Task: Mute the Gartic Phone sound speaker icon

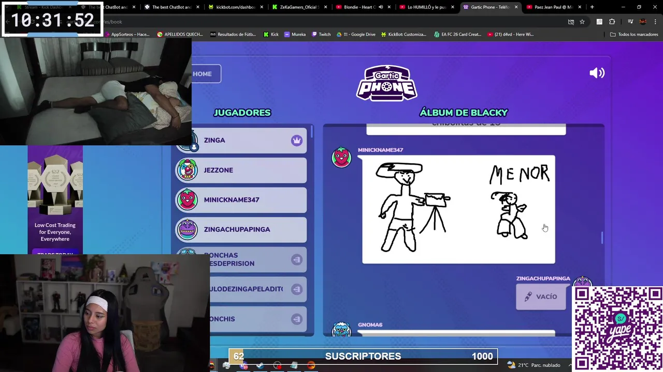Action: tap(597, 73)
